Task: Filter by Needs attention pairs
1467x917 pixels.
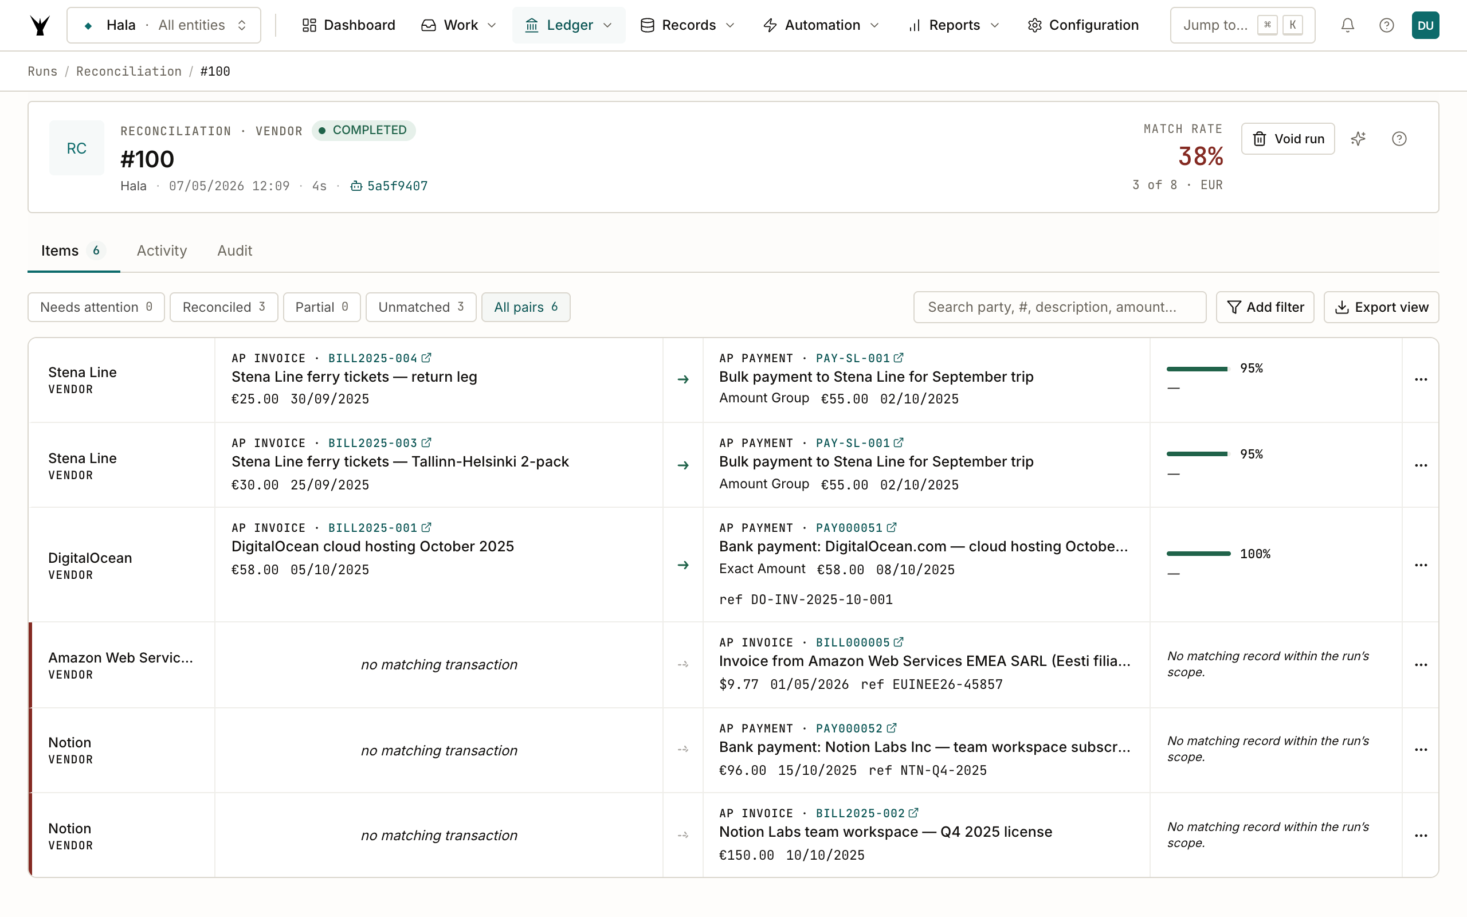Action: click(x=96, y=307)
